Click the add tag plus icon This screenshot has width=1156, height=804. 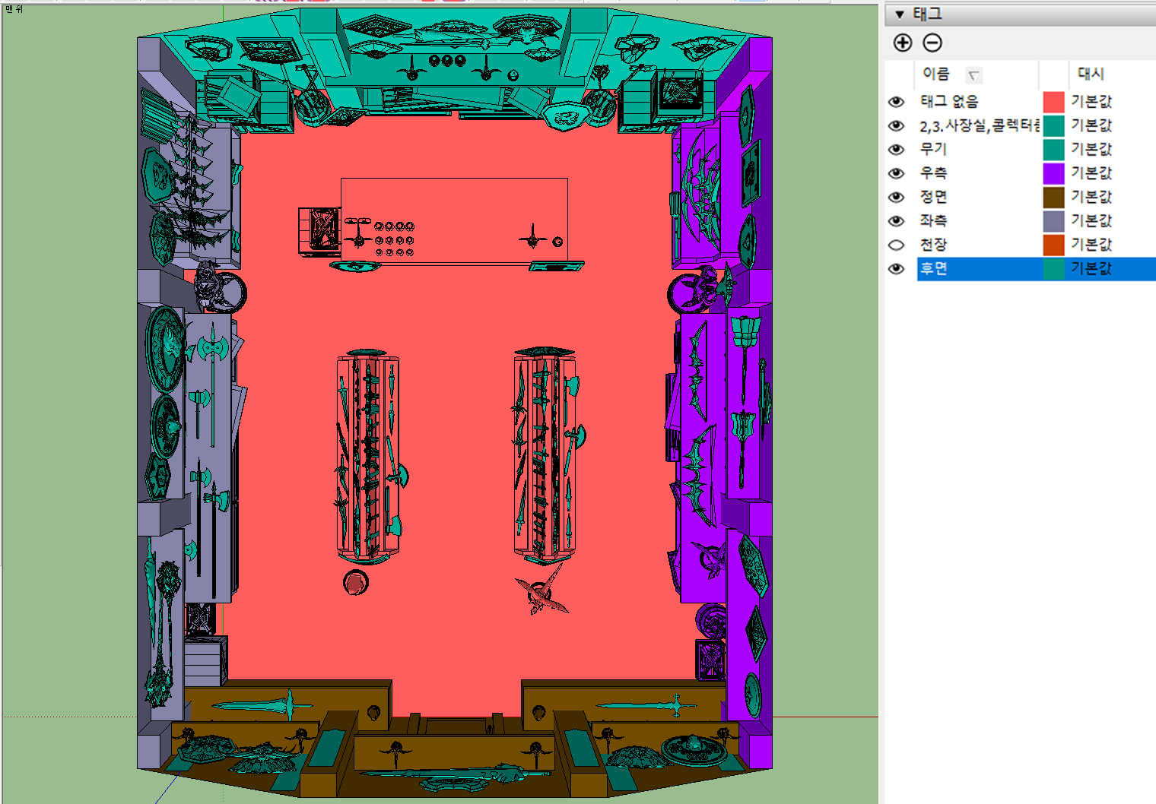click(x=902, y=43)
